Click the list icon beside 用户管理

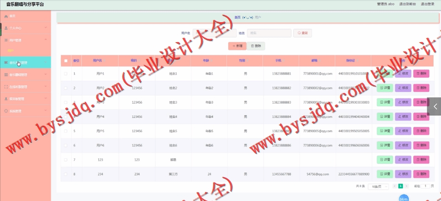(6, 40)
